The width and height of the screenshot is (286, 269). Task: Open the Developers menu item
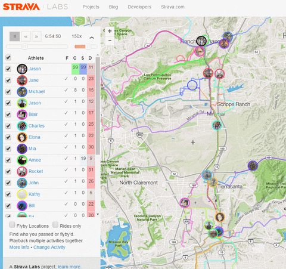point(139,7)
